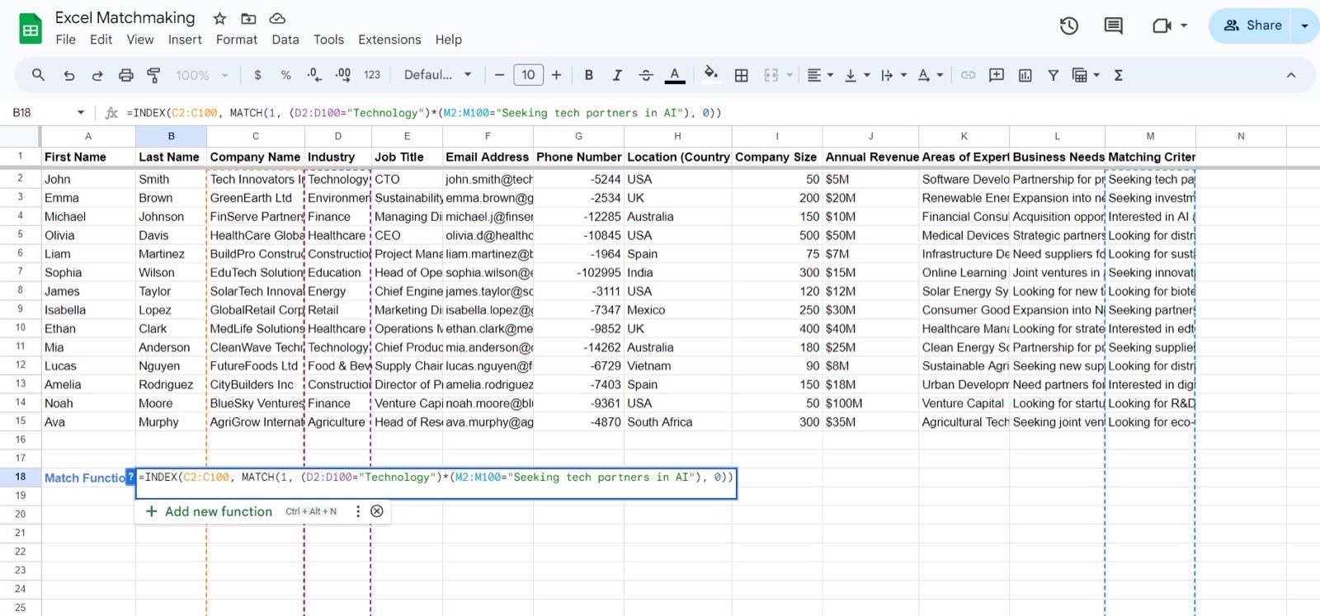Click Add new function button
The width and height of the screenshot is (1320, 616).
[x=209, y=511]
